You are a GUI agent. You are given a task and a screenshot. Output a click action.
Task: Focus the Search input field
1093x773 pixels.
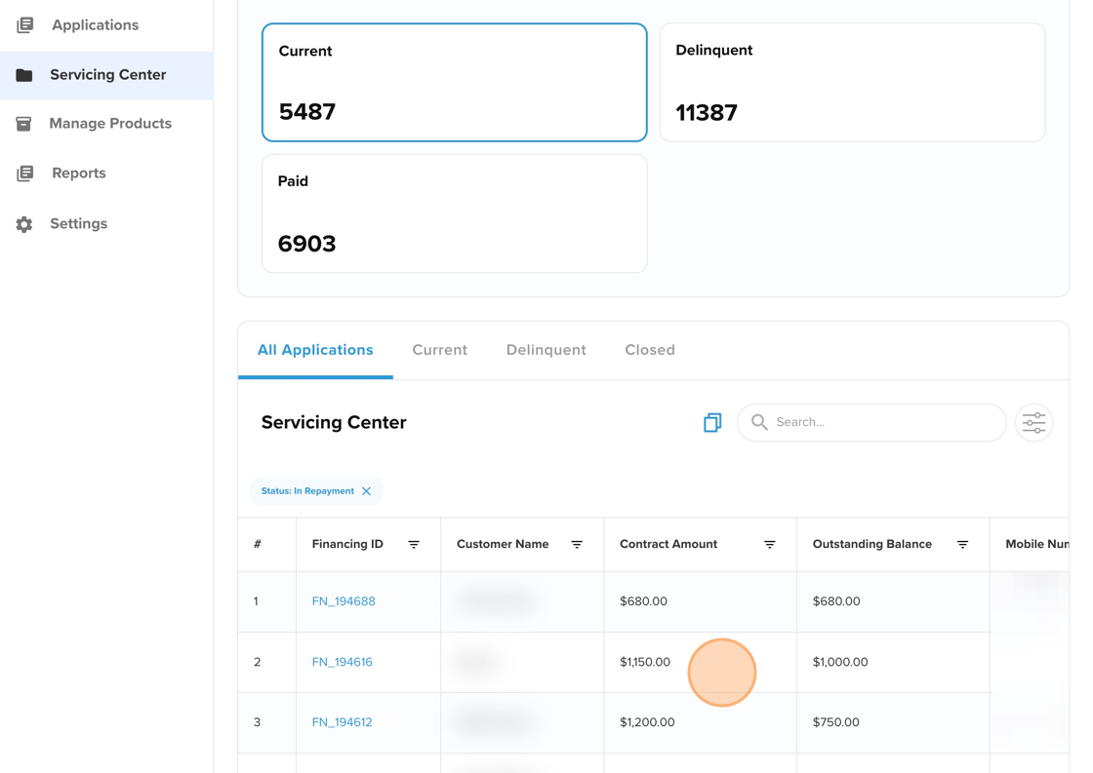click(x=871, y=422)
